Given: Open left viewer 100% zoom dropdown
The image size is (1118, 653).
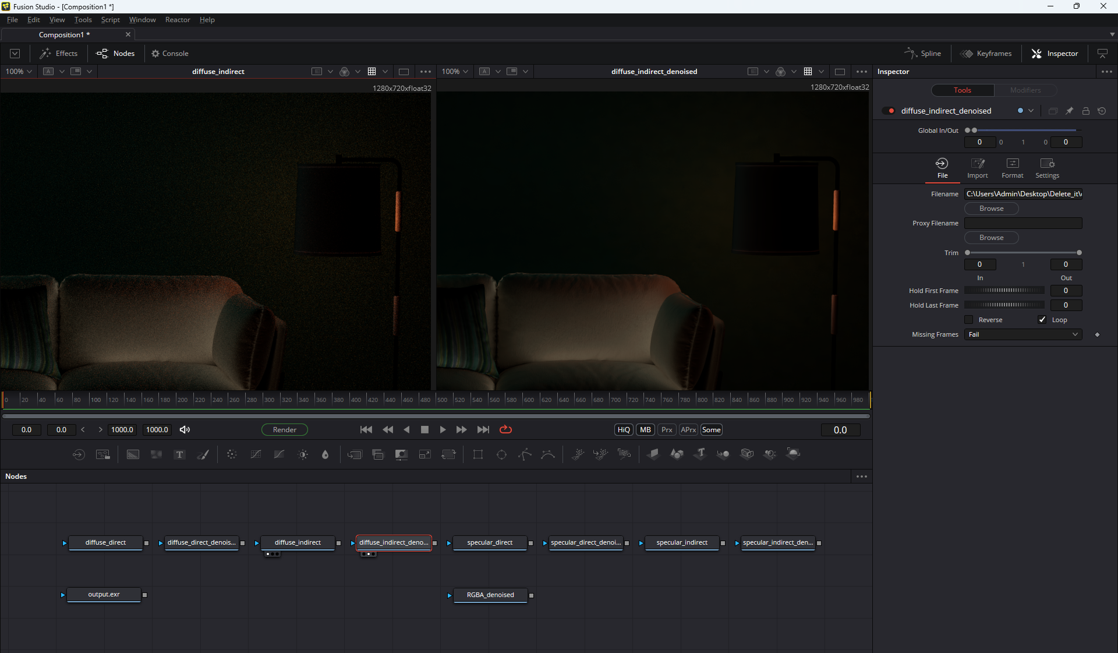Looking at the screenshot, I should (19, 72).
